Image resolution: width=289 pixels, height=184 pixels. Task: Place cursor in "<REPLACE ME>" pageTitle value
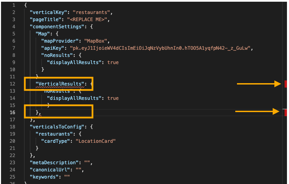tap(87, 19)
